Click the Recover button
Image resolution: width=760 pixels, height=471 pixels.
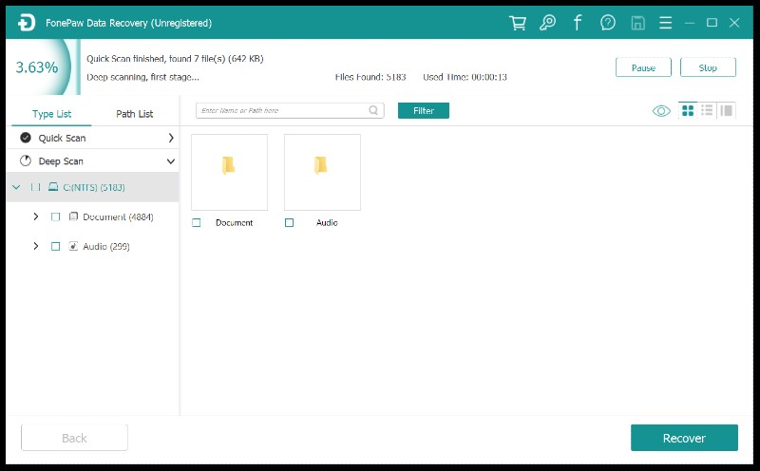click(684, 438)
